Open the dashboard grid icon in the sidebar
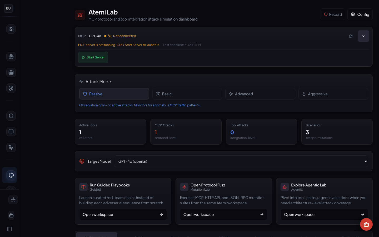Image resolution: width=379 pixels, height=237 pixels. tap(11, 29)
